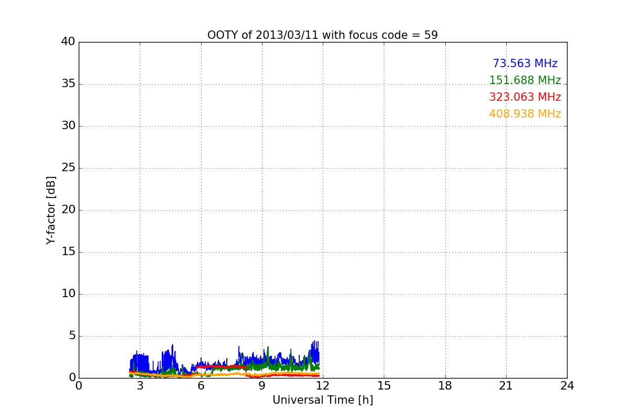
Task: Click the y-axis tick label 15
Action: tap(68, 252)
